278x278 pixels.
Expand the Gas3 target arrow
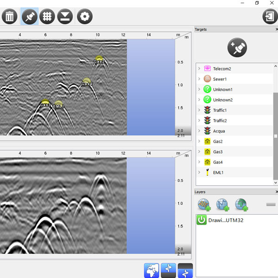(x=199, y=152)
